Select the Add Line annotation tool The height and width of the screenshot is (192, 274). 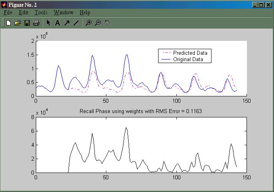[76, 23]
